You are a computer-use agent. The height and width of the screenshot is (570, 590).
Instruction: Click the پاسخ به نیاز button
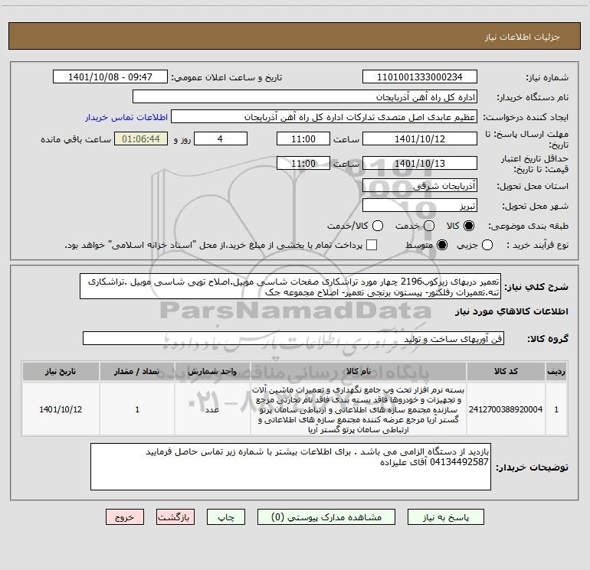click(445, 517)
